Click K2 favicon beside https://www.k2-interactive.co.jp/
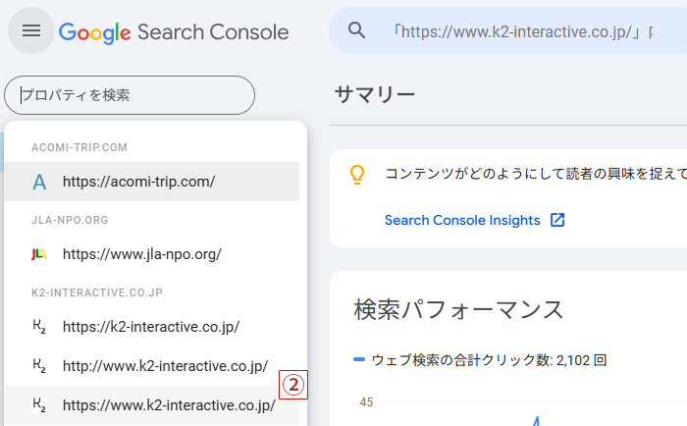This screenshot has height=426, width=687. 39,405
